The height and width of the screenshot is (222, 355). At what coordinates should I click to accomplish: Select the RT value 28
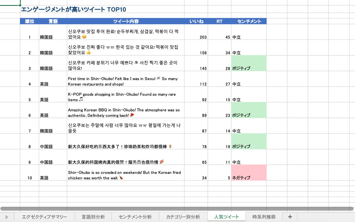click(219, 63)
